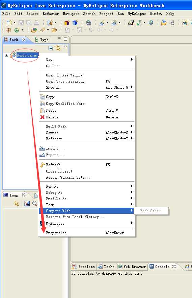
Task: Close the Console tab
Action: coord(174,267)
